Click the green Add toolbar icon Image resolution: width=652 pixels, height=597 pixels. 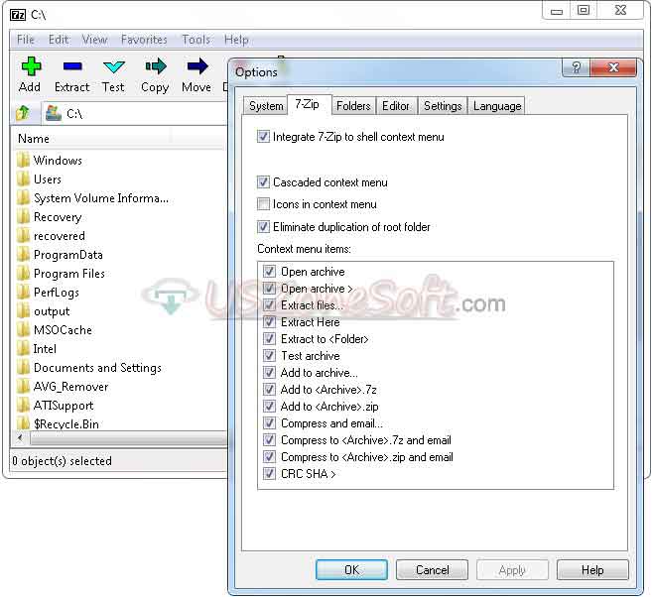click(x=31, y=66)
